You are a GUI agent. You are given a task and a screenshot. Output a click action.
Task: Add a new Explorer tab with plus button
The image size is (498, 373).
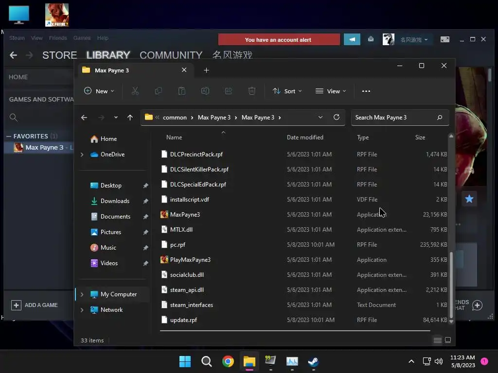pyautogui.click(x=206, y=70)
